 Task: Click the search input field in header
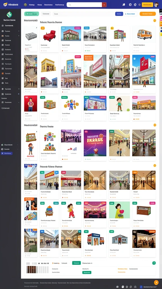[x=84, y=5]
